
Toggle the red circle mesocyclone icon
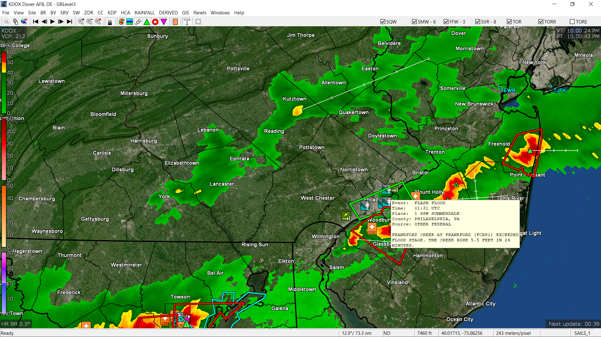pos(155,22)
